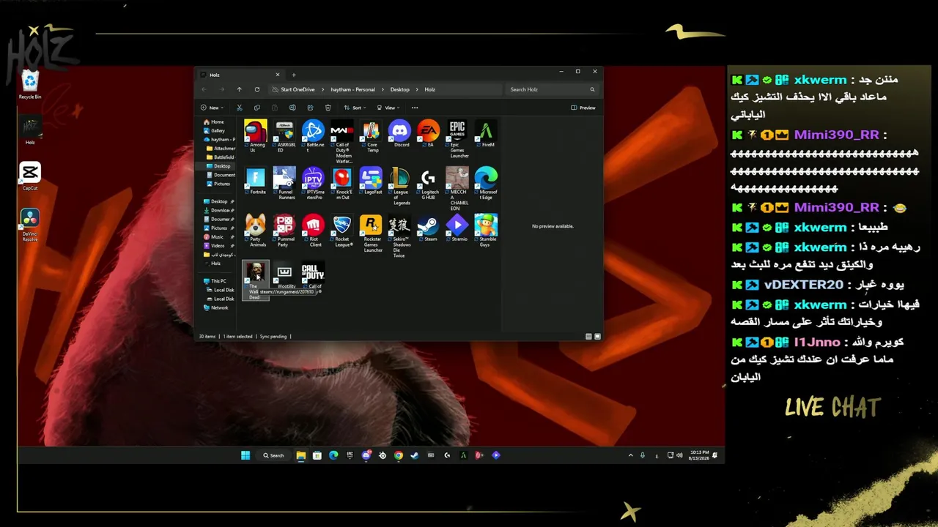
Task: Click the taskbar Search box
Action: tap(274, 455)
